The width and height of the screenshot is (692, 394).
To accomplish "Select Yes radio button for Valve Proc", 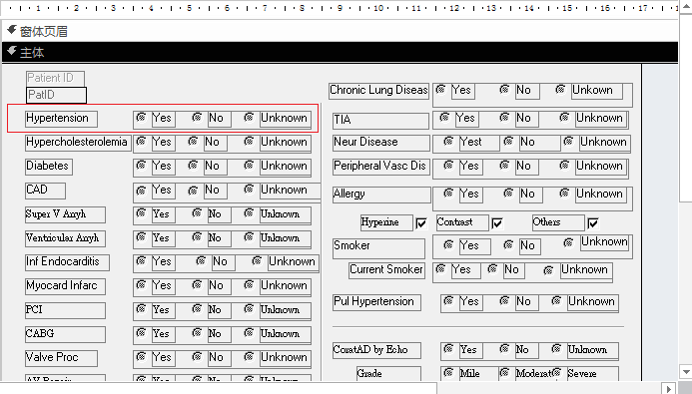I will [x=141, y=356].
